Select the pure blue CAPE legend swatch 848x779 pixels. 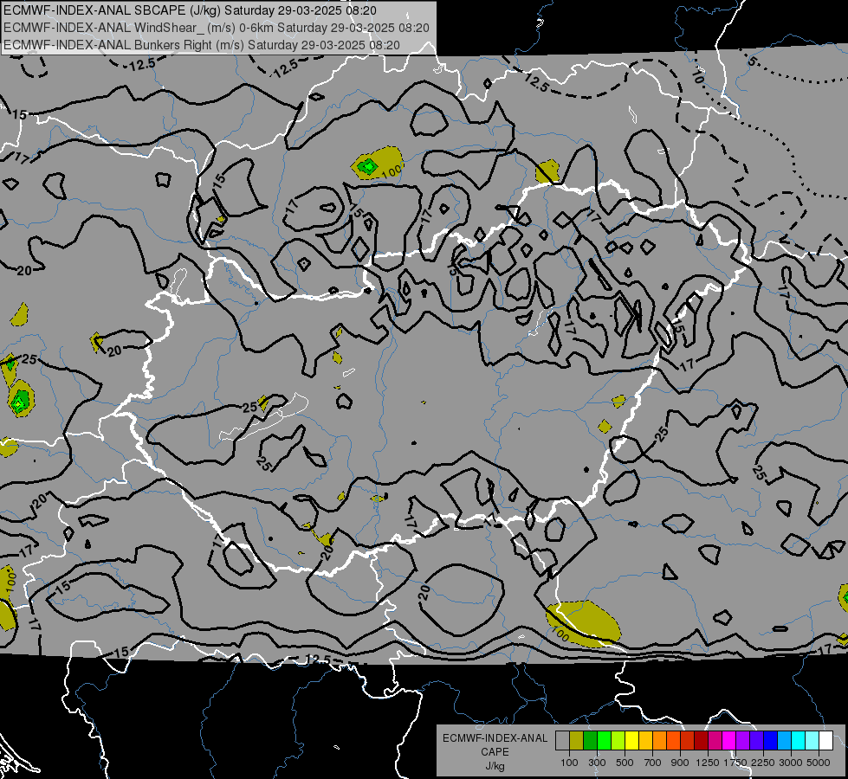(x=770, y=740)
